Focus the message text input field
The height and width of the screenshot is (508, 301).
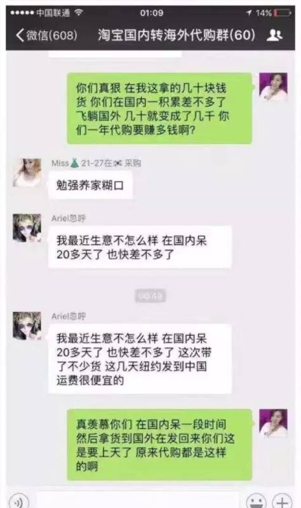(138, 501)
